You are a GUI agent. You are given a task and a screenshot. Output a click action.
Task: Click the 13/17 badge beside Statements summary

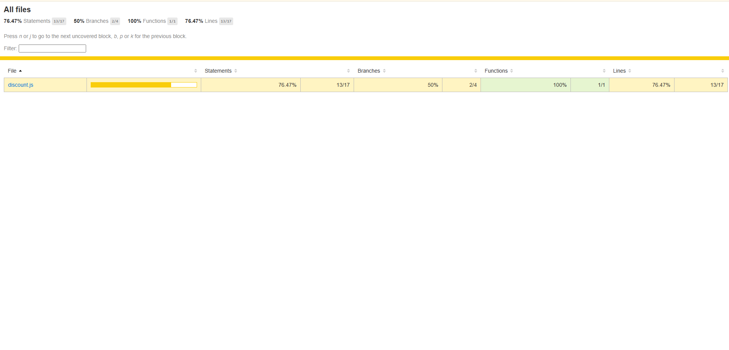pyautogui.click(x=59, y=21)
